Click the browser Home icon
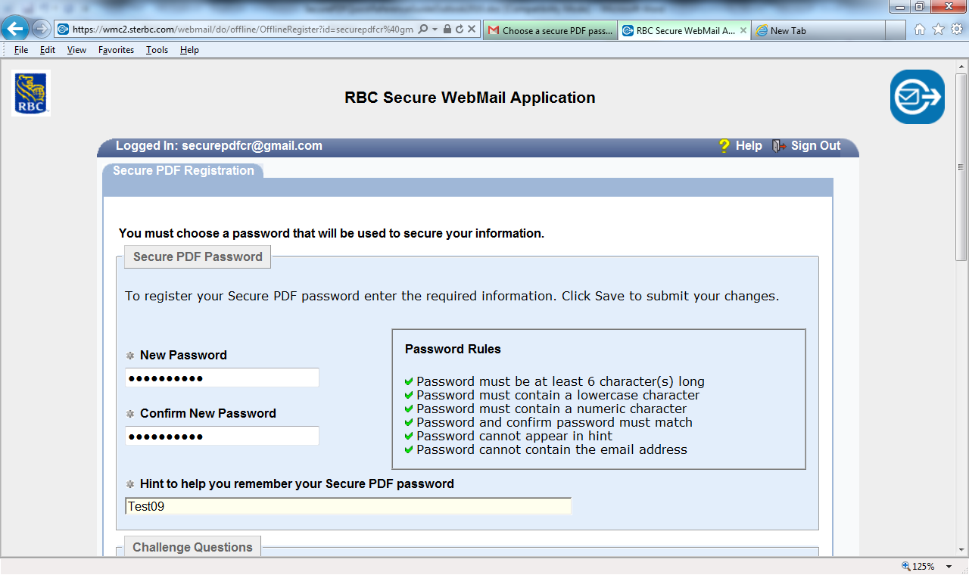 tap(920, 30)
